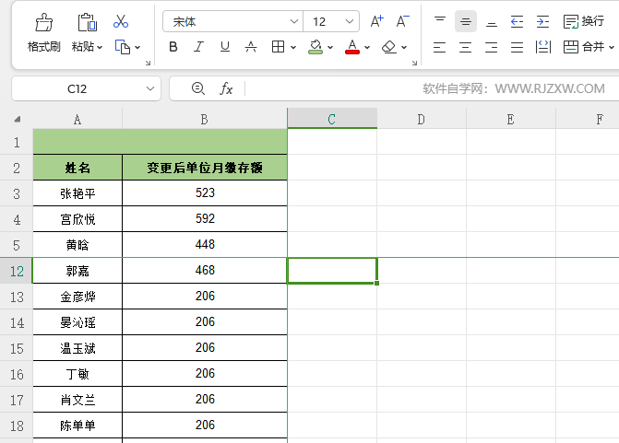The image size is (619, 443).
Task: Open the eraser clear dropdown arrow
Action: coord(404,47)
